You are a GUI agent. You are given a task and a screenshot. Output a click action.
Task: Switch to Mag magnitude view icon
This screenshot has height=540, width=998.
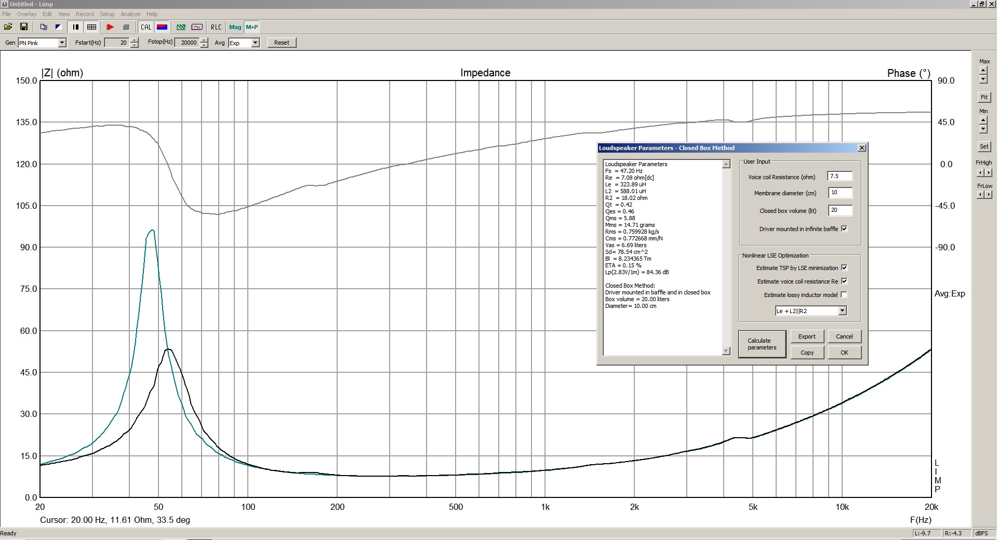(x=235, y=27)
